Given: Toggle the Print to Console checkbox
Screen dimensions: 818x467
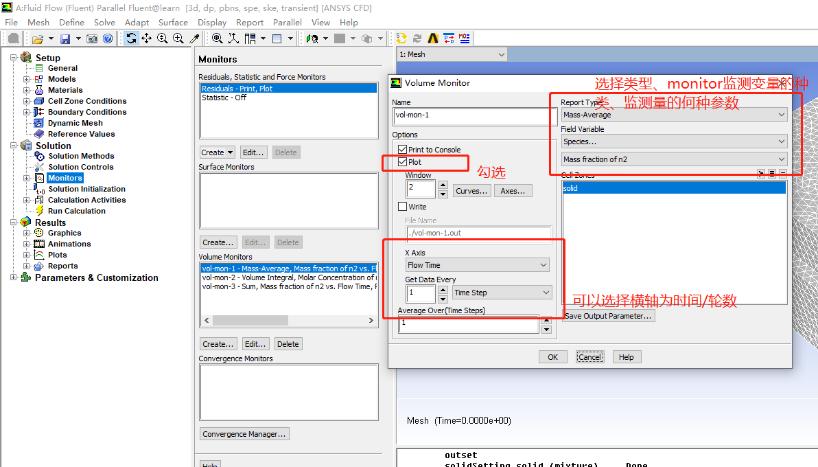Looking at the screenshot, I should point(402,150).
